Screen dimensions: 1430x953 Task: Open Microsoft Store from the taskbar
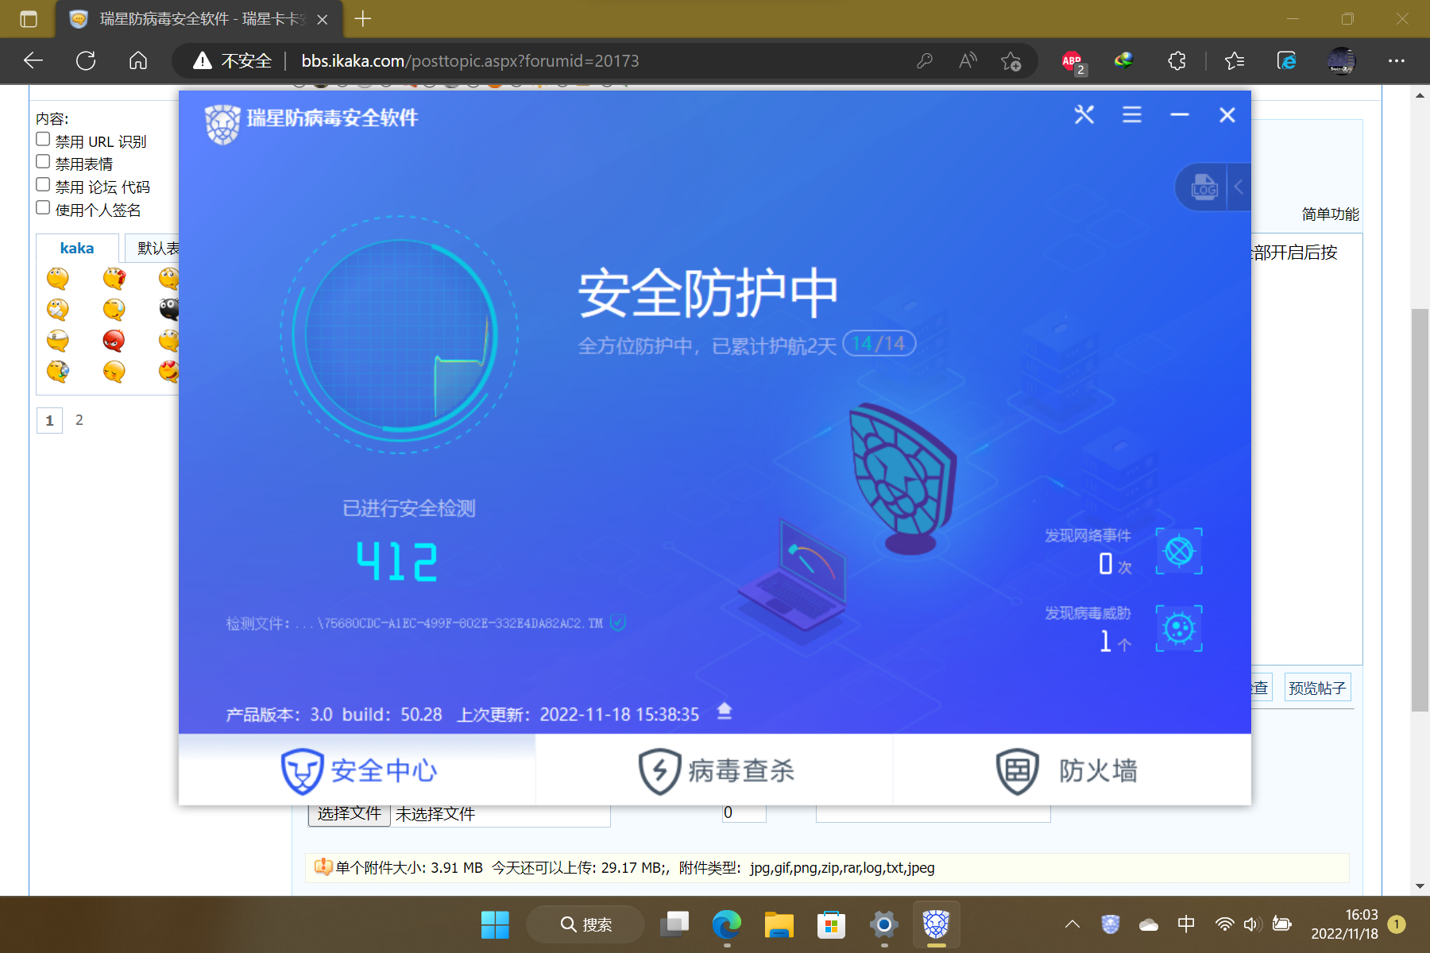pos(831,924)
